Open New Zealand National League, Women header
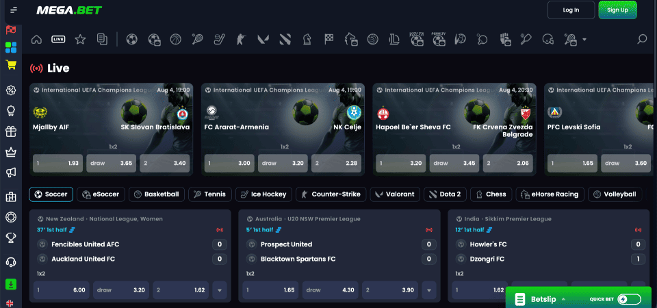 (100, 219)
